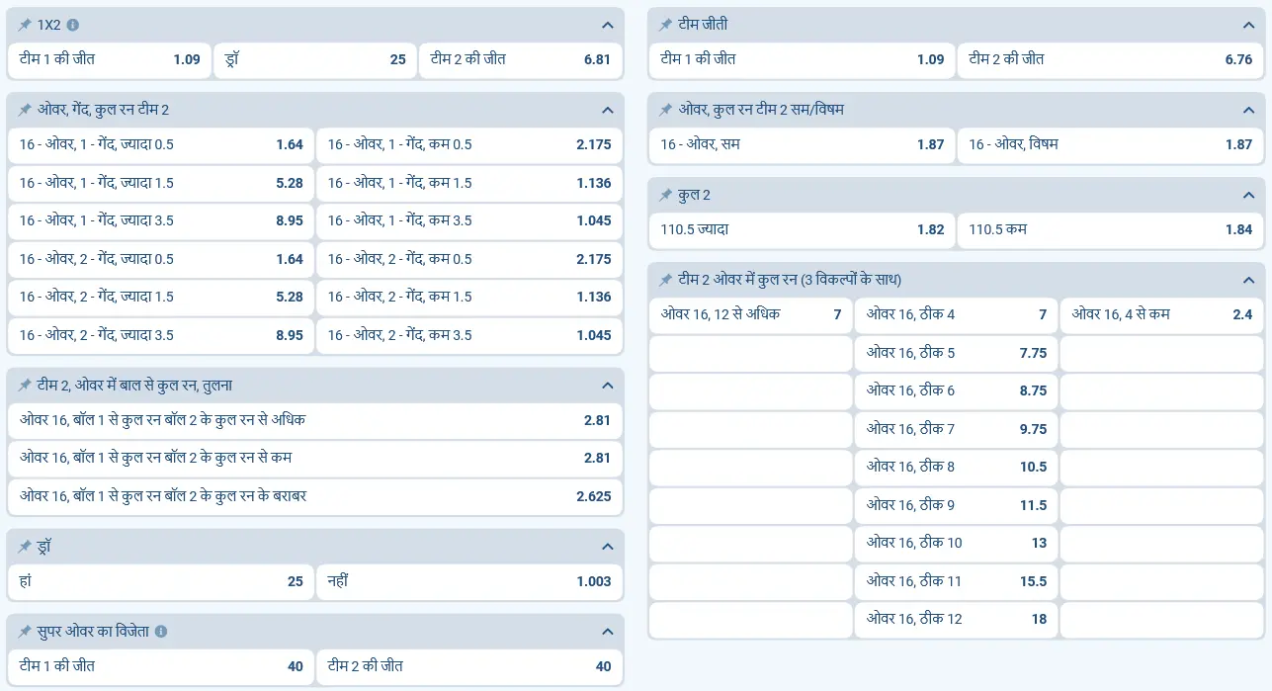This screenshot has height=691, width=1272.
Task: Pin the "ओवर, कुल रन टीम 2 सम/विषम" market
Action: pos(664,109)
